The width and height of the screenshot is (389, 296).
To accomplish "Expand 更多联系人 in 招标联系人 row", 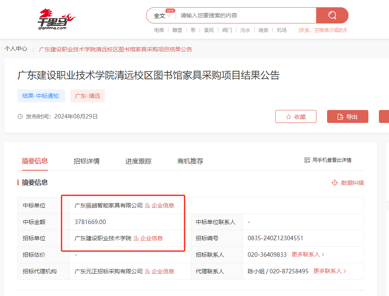I will pos(308,255).
